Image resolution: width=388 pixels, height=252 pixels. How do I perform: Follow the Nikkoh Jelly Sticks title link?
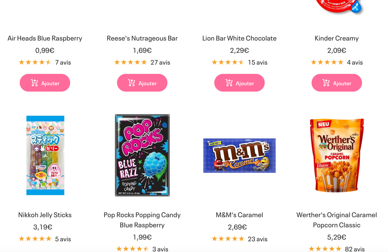[x=45, y=215]
